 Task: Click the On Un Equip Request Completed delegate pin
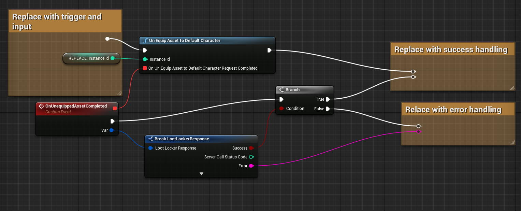click(145, 68)
